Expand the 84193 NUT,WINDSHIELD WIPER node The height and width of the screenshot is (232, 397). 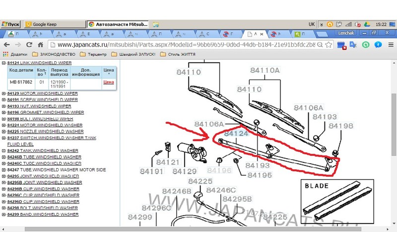point(3,106)
